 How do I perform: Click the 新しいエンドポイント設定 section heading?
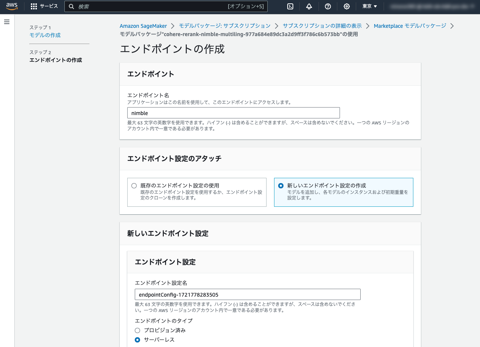[168, 233]
